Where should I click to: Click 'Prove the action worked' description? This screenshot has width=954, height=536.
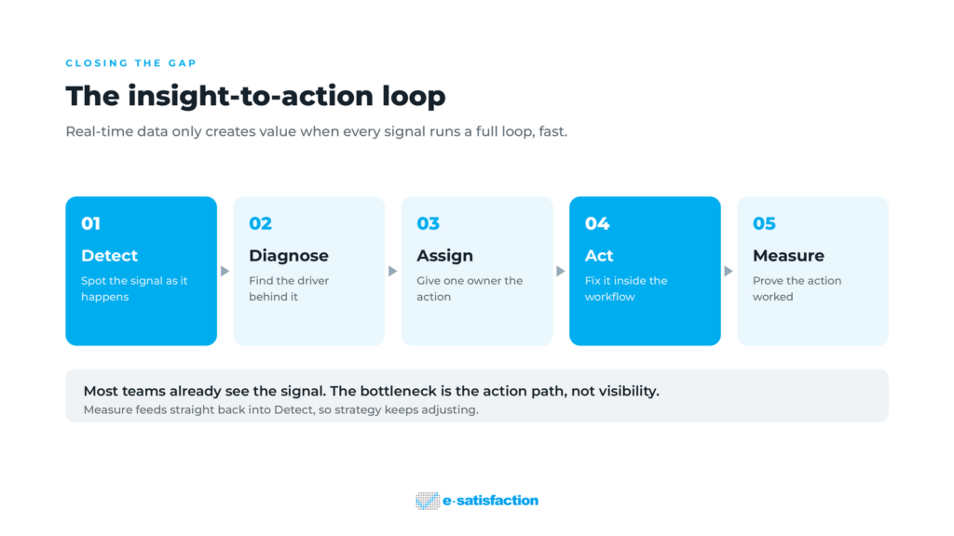[x=797, y=288]
